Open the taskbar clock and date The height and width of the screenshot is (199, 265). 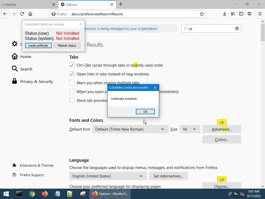[254, 194]
